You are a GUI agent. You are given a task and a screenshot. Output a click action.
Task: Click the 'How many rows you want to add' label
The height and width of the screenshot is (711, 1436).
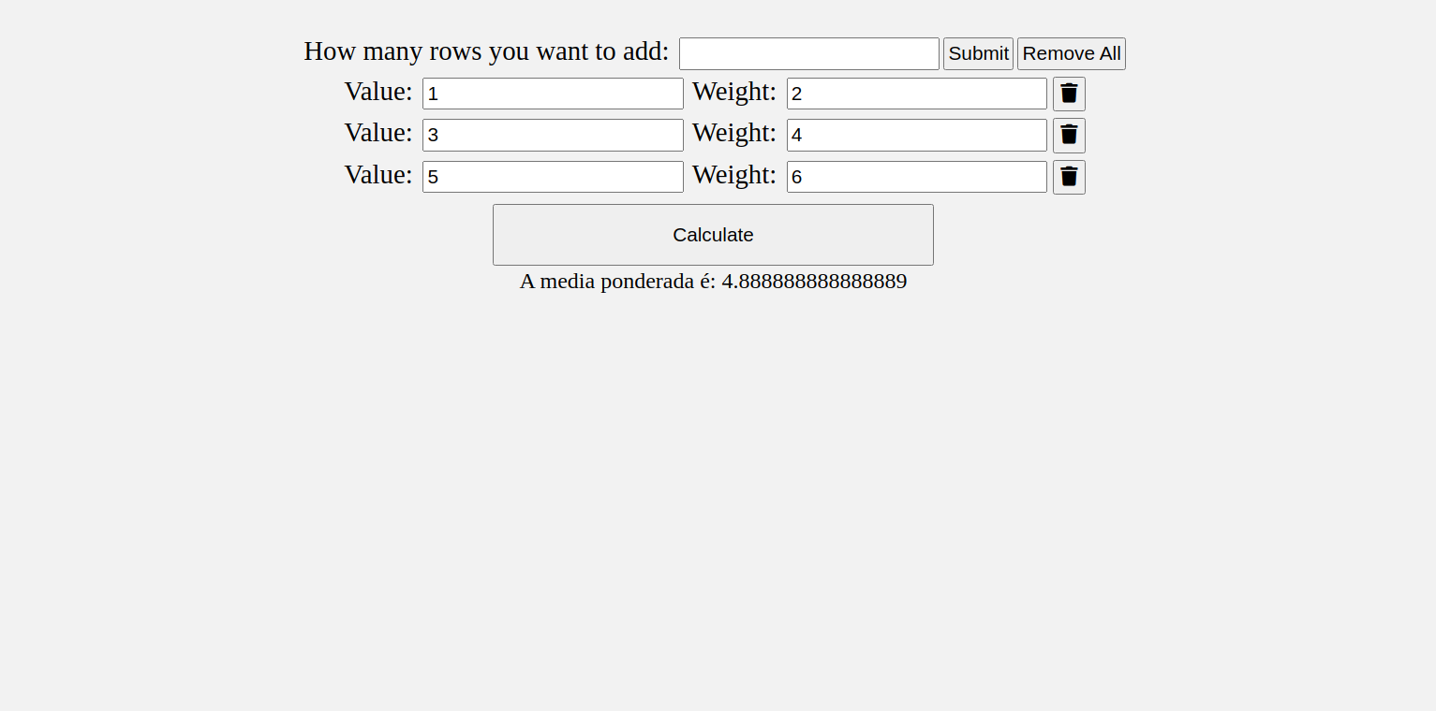point(486,51)
